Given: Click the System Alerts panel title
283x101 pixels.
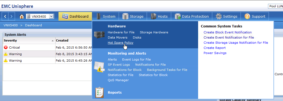Looking at the screenshot, I should point(15,35).
